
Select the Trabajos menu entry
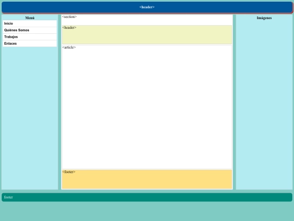click(29, 37)
